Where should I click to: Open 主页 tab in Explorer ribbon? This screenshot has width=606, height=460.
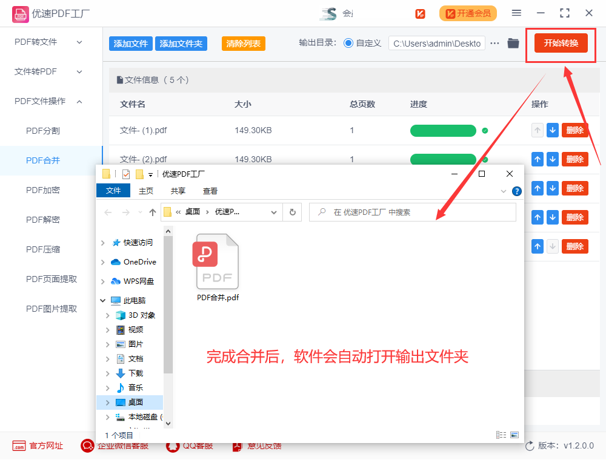pyautogui.click(x=146, y=191)
